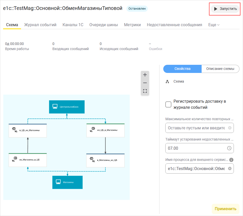Switch to Свойства panel toggle

coord(182,69)
